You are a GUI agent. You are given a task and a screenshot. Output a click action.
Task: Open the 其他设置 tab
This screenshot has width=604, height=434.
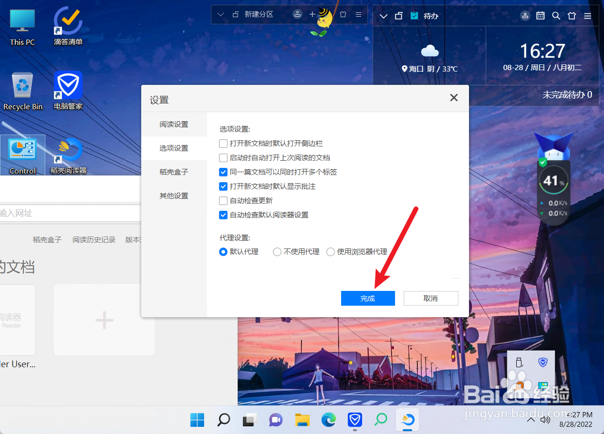(174, 196)
